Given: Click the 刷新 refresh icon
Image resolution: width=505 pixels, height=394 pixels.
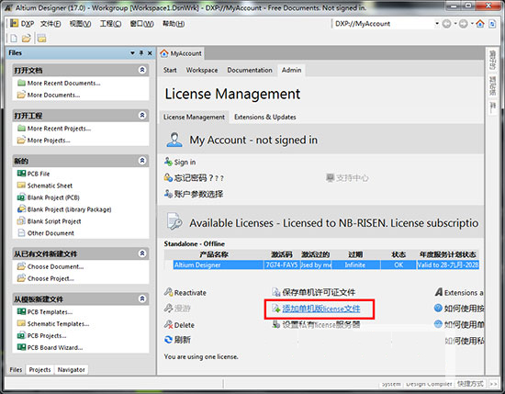Looking at the screenshot, I should click(169, 340).
